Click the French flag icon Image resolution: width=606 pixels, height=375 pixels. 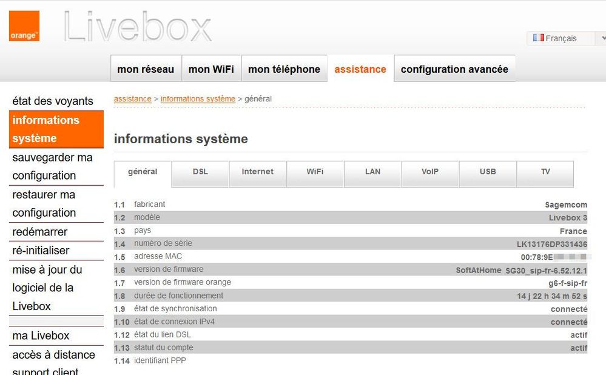pos(539,38)
